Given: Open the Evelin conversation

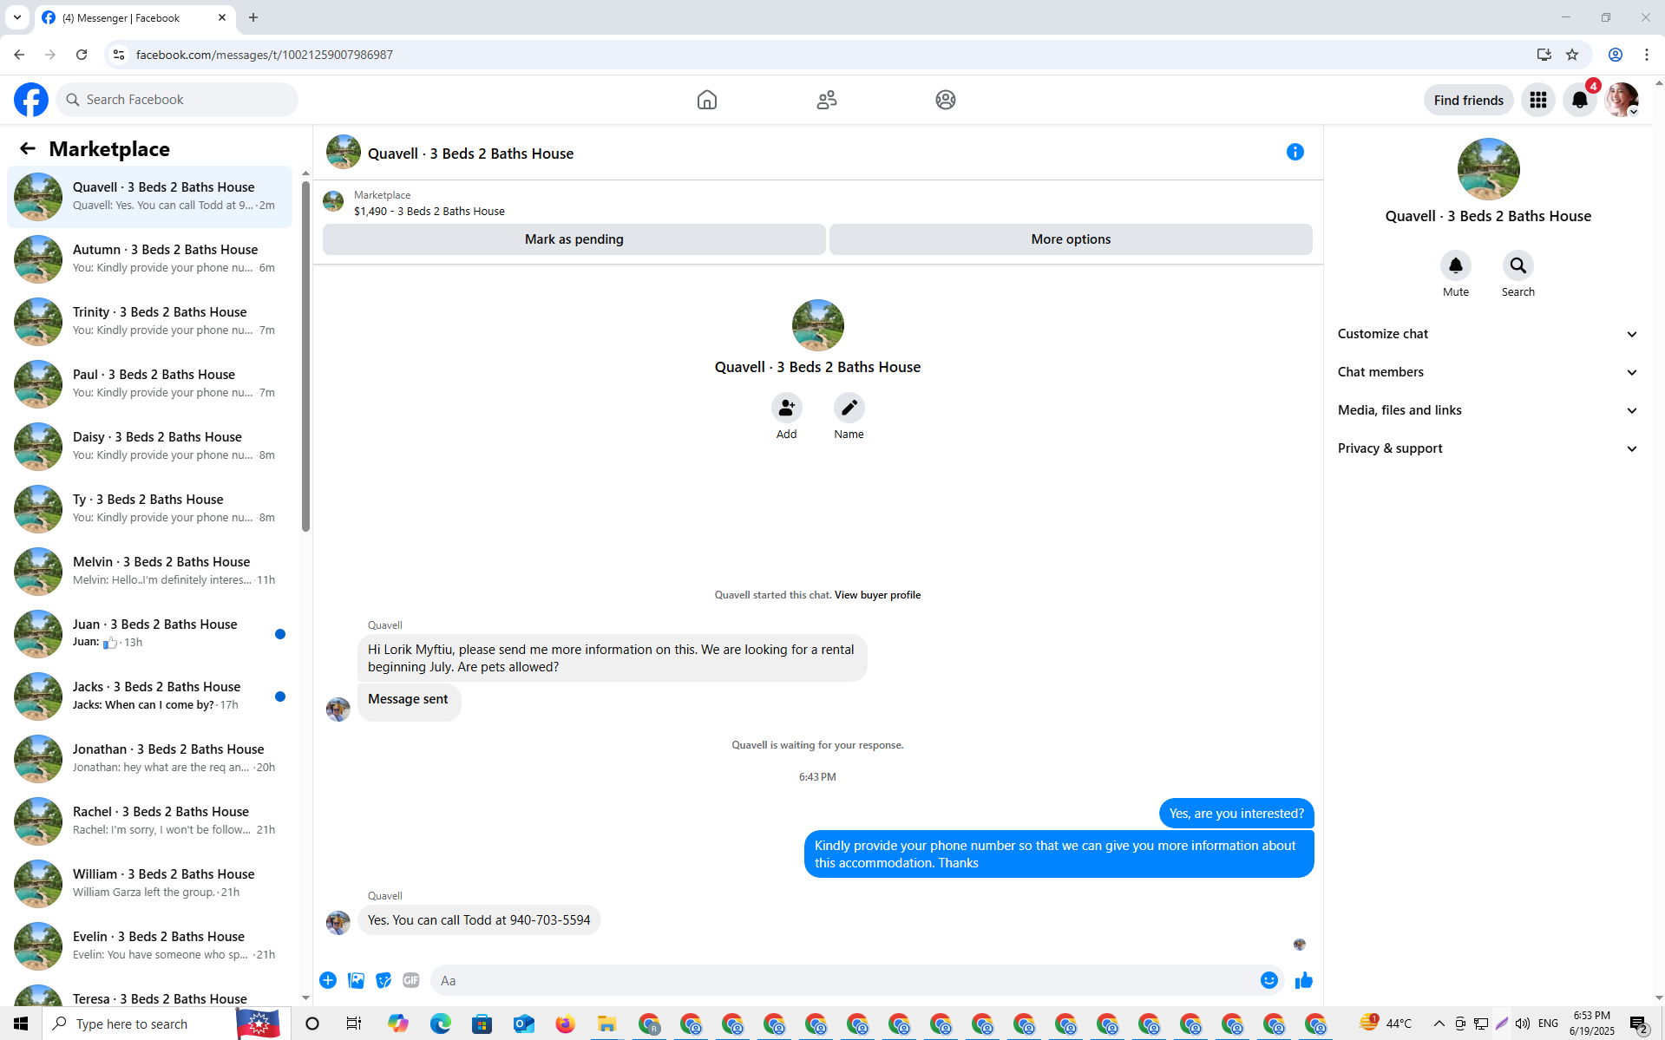Looking at the screenshot, I should click(x=150, y=945).
